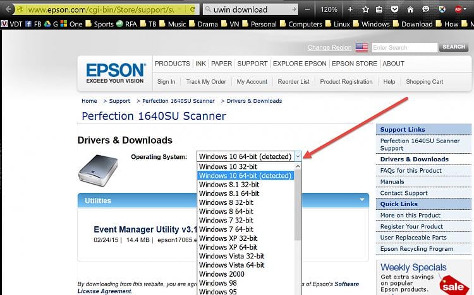Open the EXPLORE EPSON menu

300,64
